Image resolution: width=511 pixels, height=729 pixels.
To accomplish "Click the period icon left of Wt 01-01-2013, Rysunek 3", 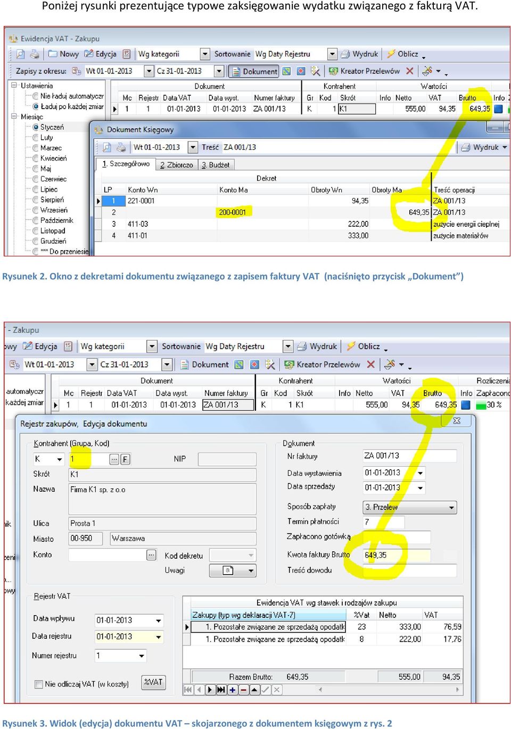I will [x=14, y=365].
